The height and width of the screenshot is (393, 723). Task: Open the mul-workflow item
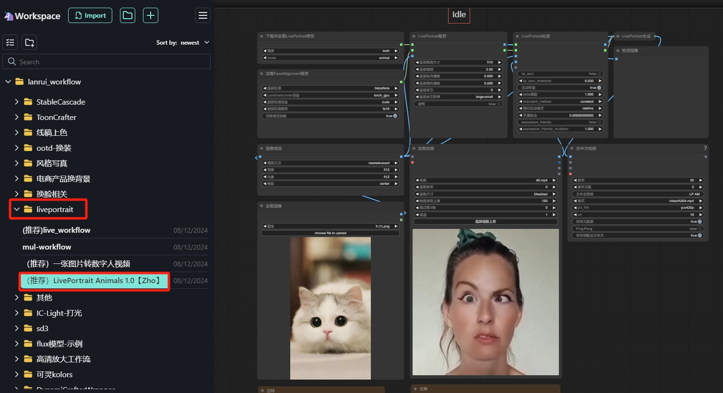(47, 247)
